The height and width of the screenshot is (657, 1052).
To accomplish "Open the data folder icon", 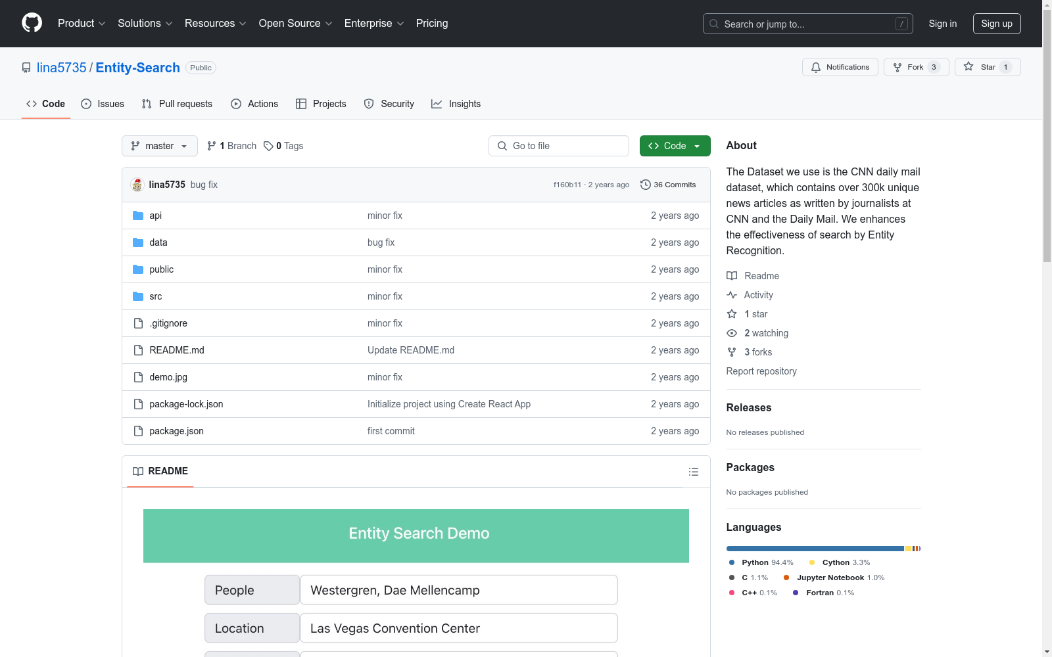I will [138, 242].
